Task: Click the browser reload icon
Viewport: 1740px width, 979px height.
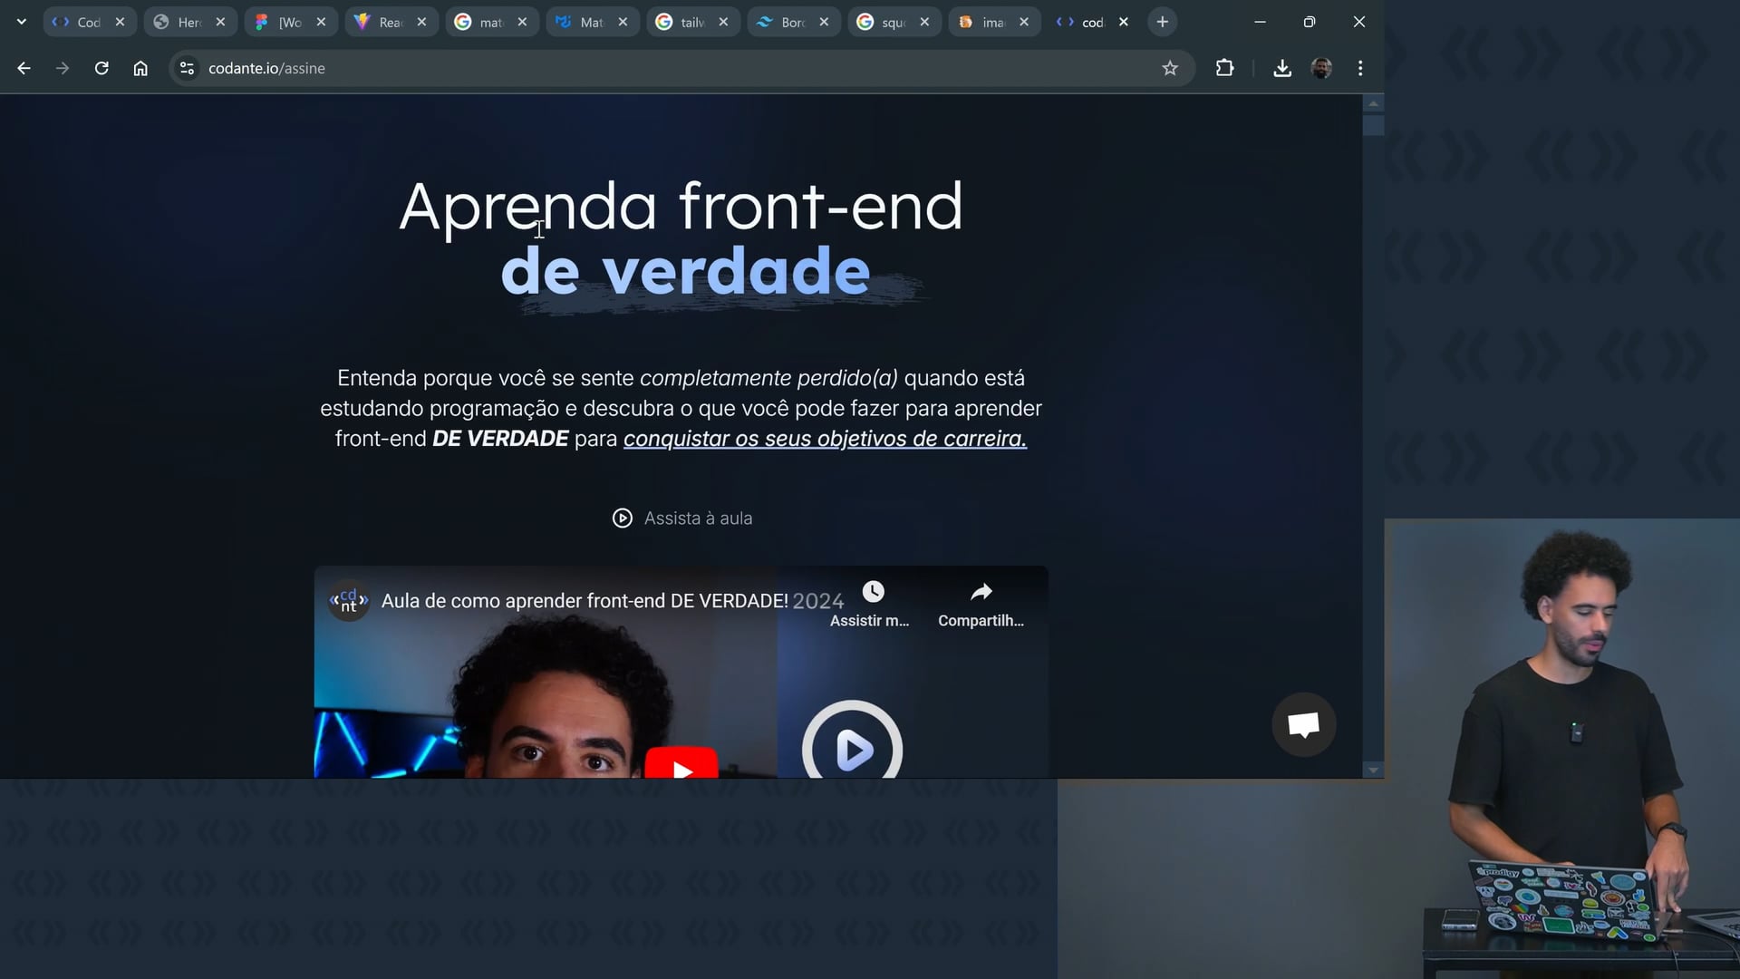Action: tap(101, 68)
